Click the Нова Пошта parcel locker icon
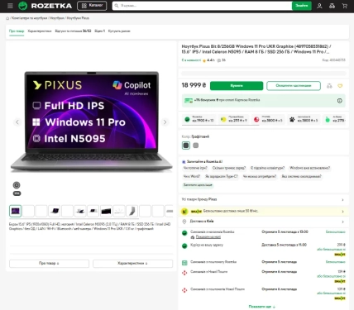354x310 pixels. (x=184, y=290)
